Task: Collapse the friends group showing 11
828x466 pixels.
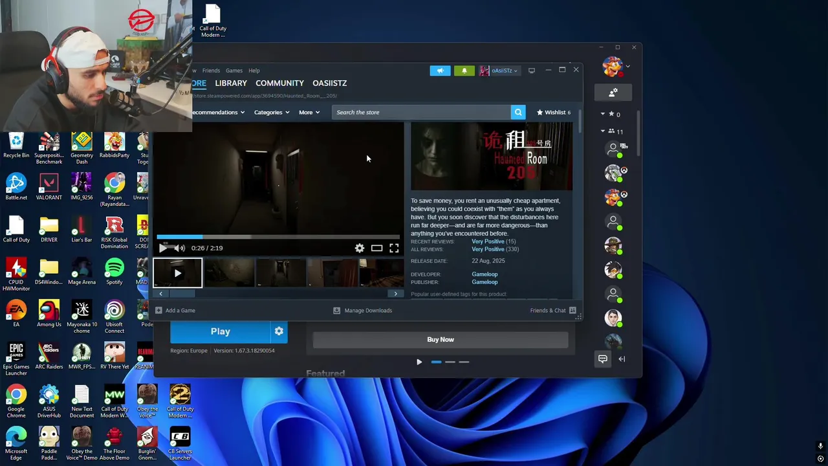Action: pyautogui.click(x=603, y=131)
